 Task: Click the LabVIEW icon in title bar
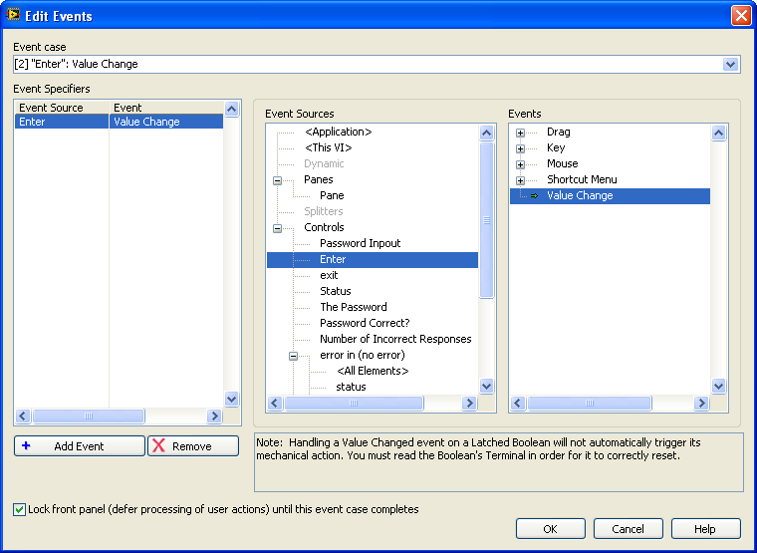14,15
